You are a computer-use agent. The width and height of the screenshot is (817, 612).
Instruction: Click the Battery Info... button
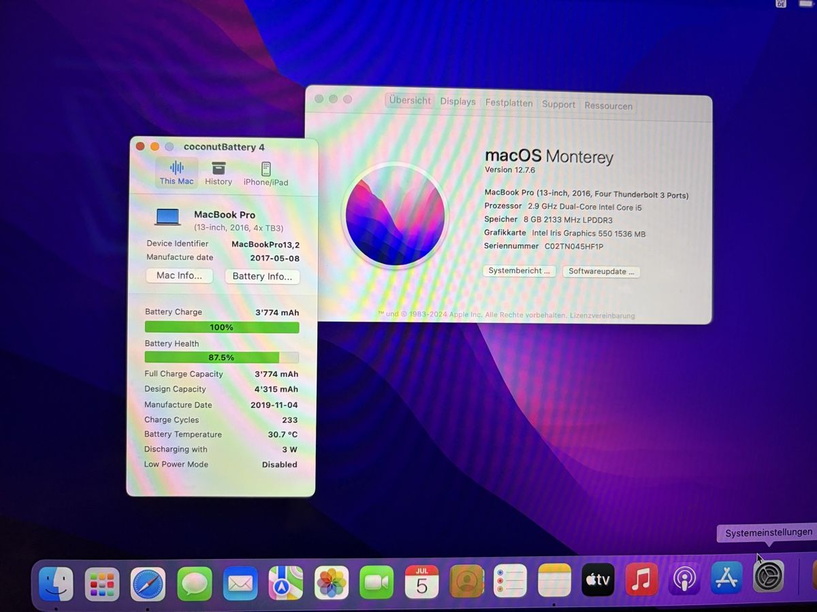[x=262, y=277]
